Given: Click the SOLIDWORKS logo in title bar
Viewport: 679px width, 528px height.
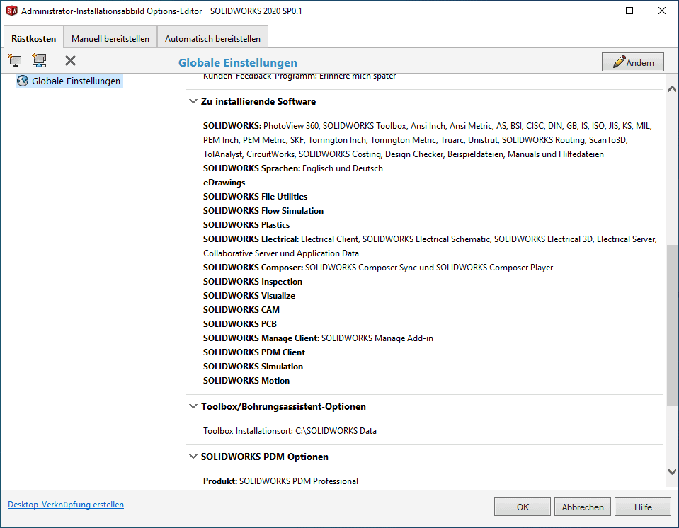Looking at the screenshot, I should [12, 11].
